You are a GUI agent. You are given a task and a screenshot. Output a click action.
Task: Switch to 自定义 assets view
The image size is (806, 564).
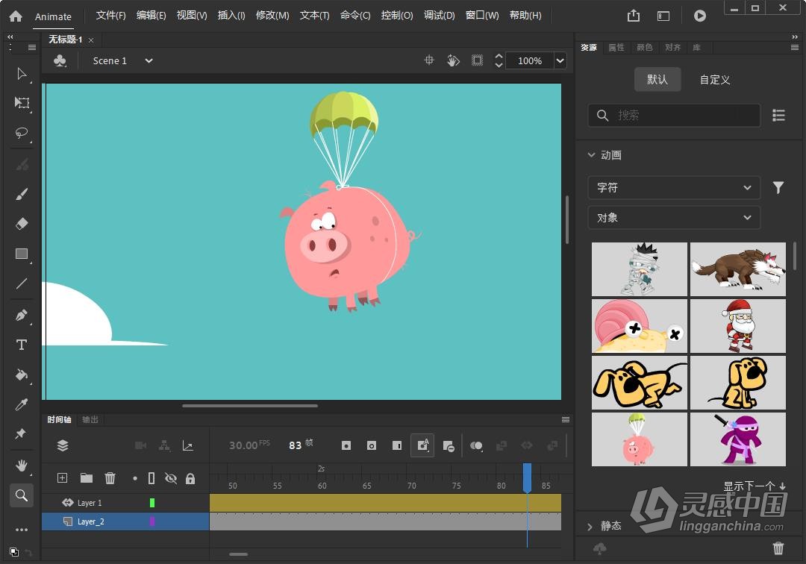click(714, 80)
